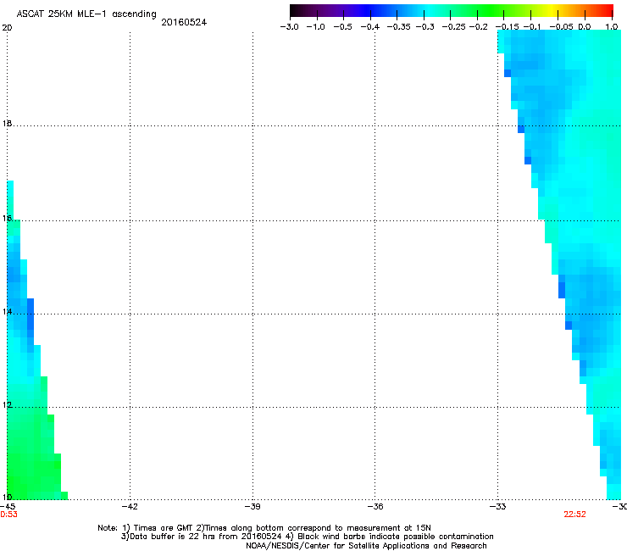Click the longitude label '-33'

497,506
